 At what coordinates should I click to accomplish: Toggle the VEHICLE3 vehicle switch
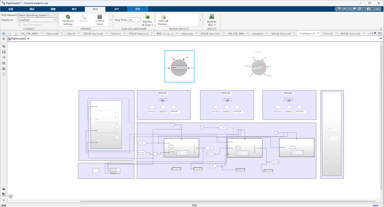pos(288,100)
